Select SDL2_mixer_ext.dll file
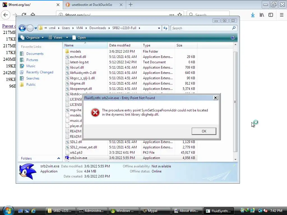 click(x=84, y=147)
